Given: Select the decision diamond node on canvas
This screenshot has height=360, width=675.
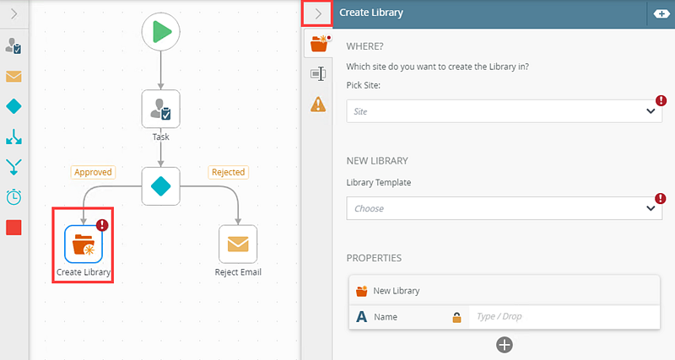Looking at the screenshot, I should [x=160, y=185].
